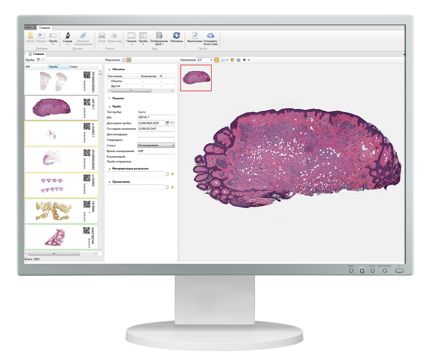Sort by the Статус column header
The image size is (429, 363).
pos(74,67)
